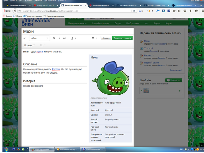Image resolution: width=204 pixels, height=153 pixels.
Task: Click the browser back arrow button
Action: point(15,11)
